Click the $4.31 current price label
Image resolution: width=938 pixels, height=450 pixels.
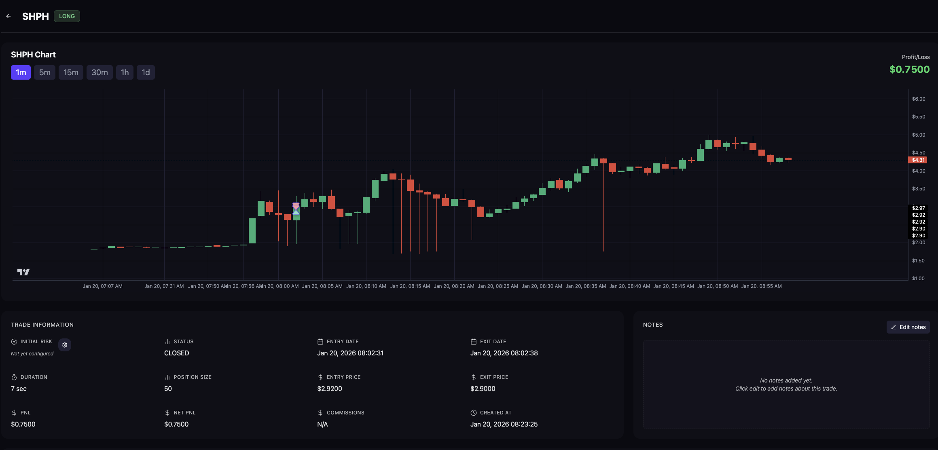click(918, 160)
